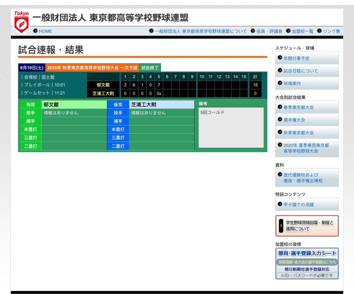Click 芝浦工大附 fifth inning 0x

[159, 93]
